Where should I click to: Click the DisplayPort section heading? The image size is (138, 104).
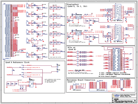pyautogui.click(x=77, y=5)
